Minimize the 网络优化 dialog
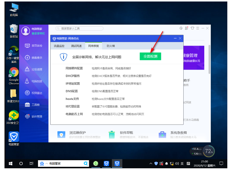The image size is (233, 171). (x=175, y=38)
